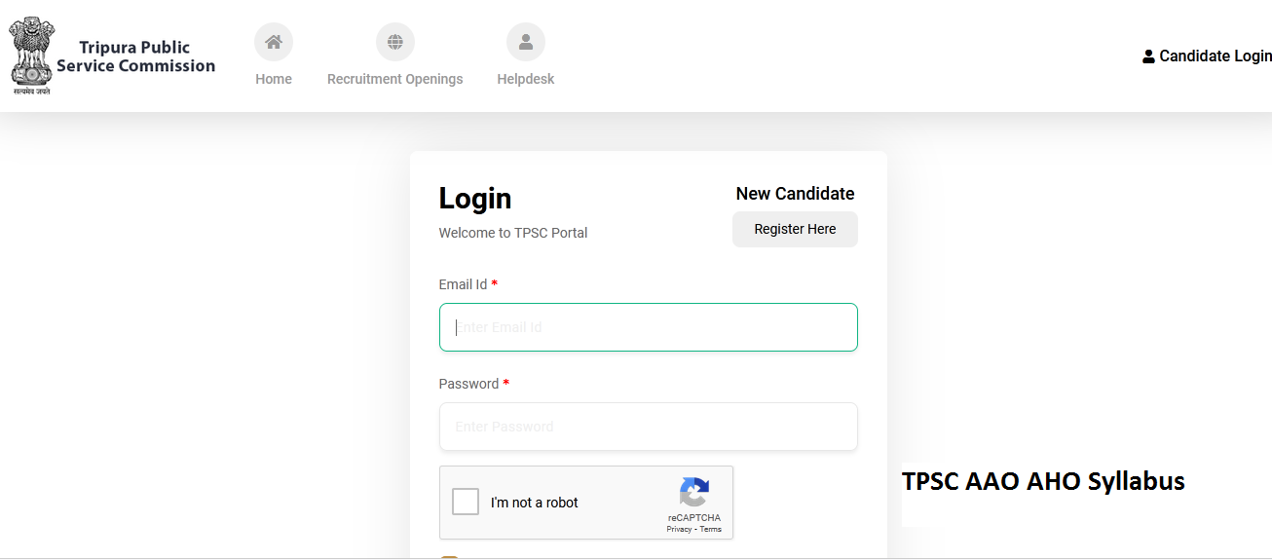Open the reCAPTCHA Privacy link
Screen dimensions: 1272x560
coord(679,529)
